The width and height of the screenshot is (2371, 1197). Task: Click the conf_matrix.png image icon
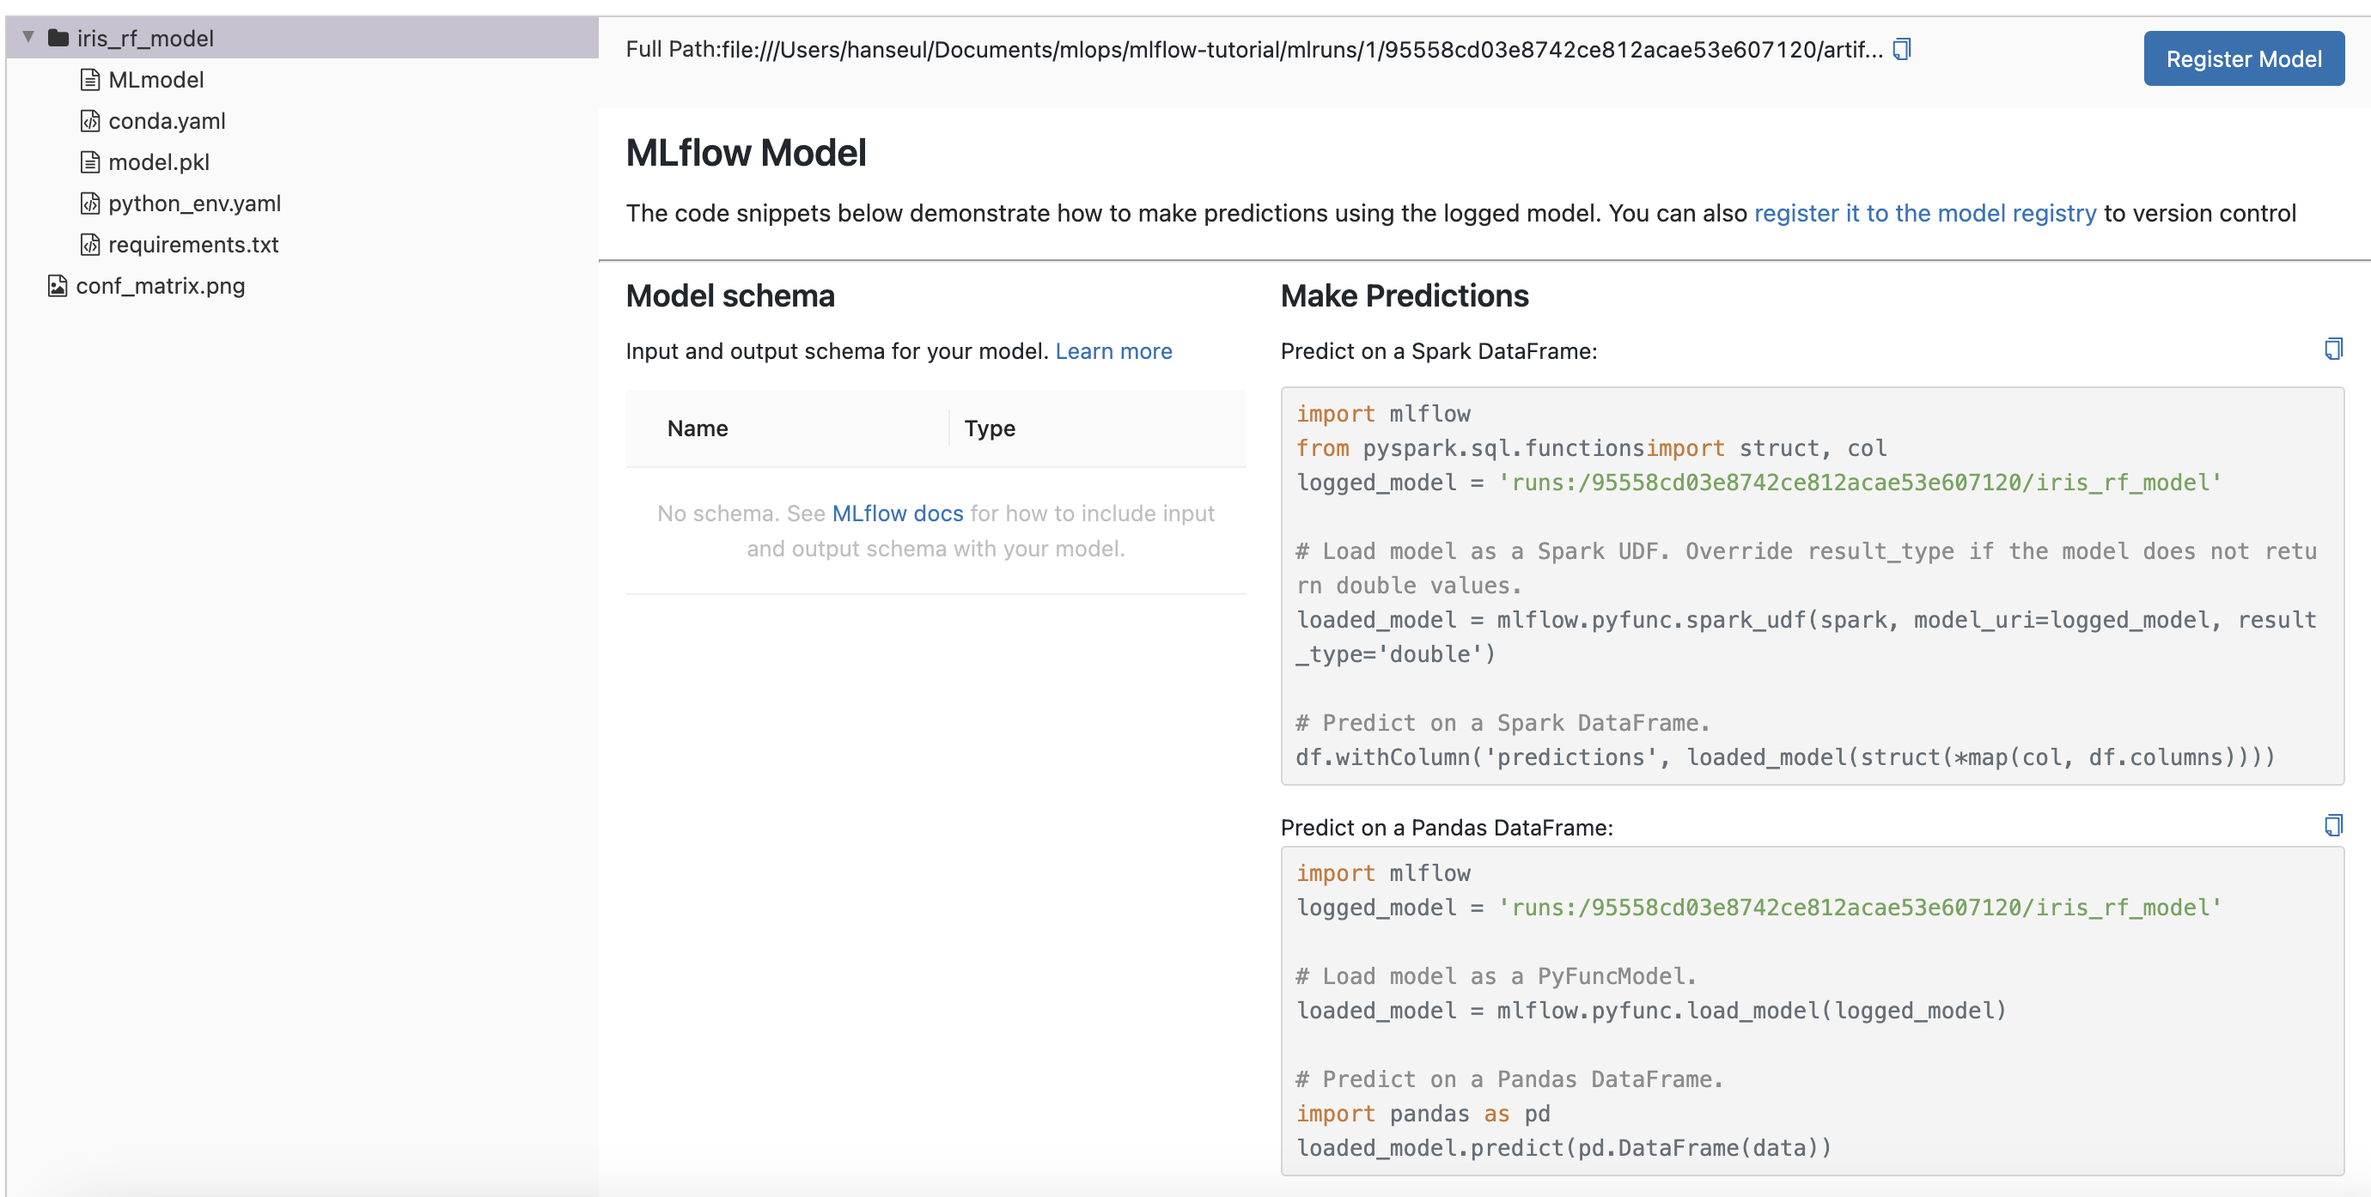pyautogui.click(x=57, y=286)
